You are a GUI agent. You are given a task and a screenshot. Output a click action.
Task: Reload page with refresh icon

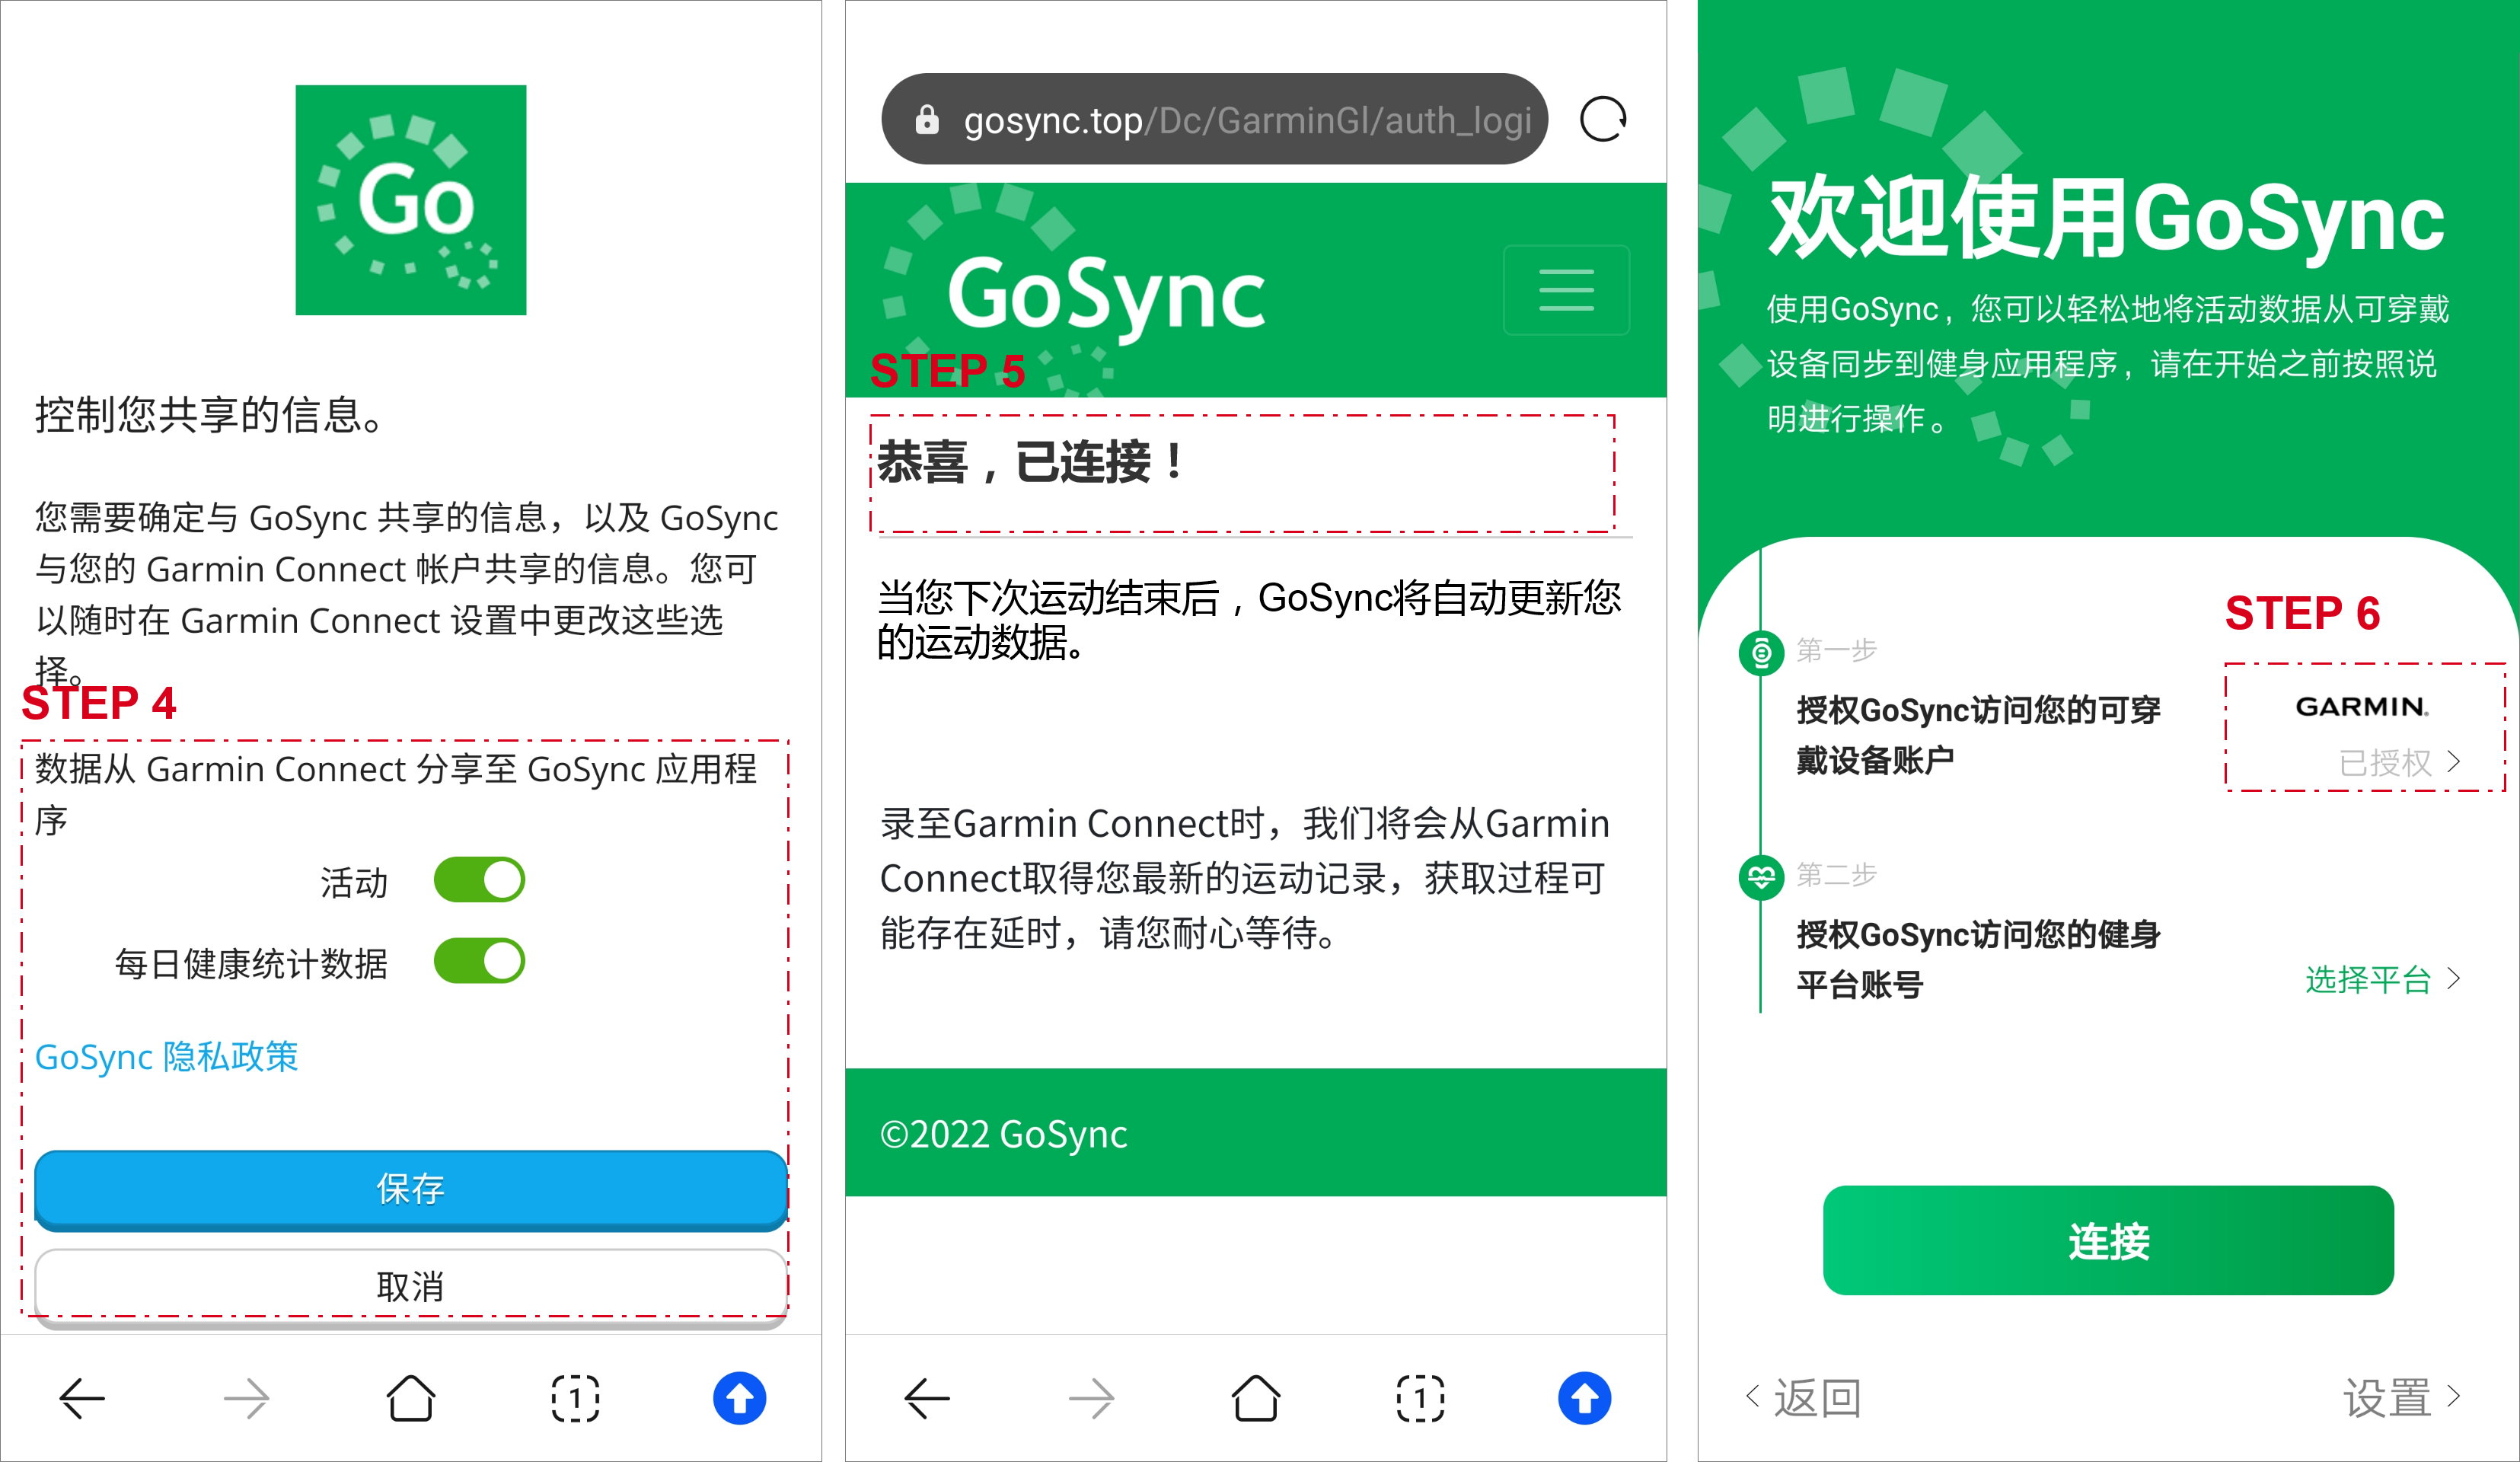(1603, 119)
